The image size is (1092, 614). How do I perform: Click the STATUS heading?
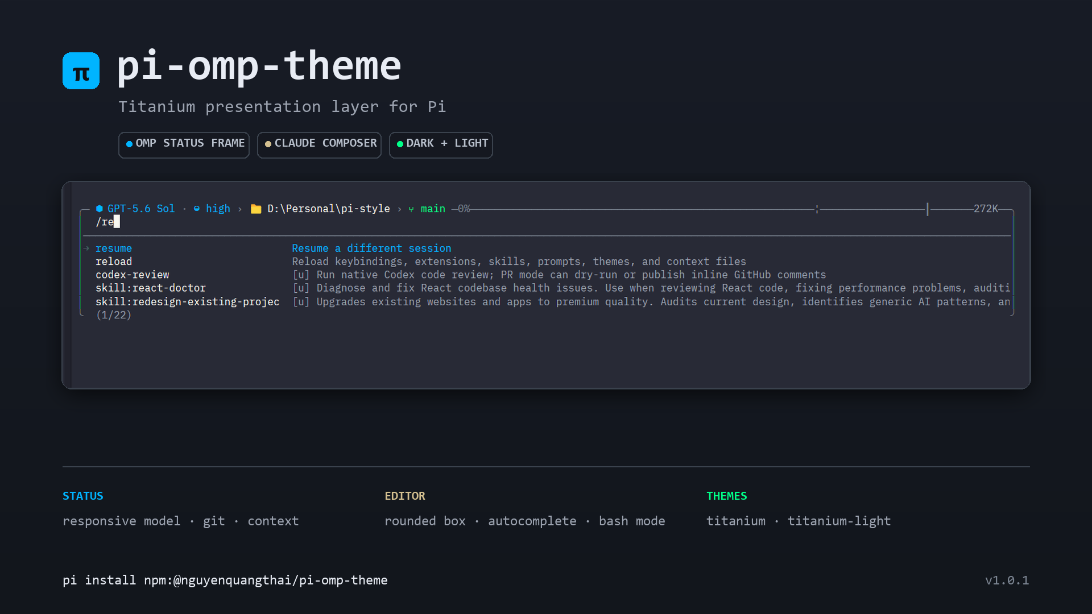pos(83,496)
